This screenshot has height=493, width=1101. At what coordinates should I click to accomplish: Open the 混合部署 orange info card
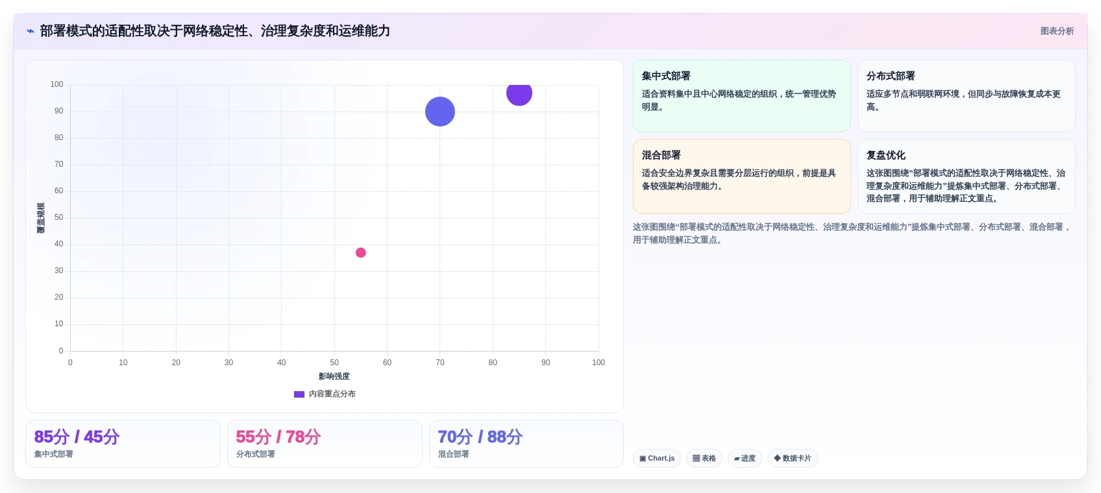tap(742, 176)
